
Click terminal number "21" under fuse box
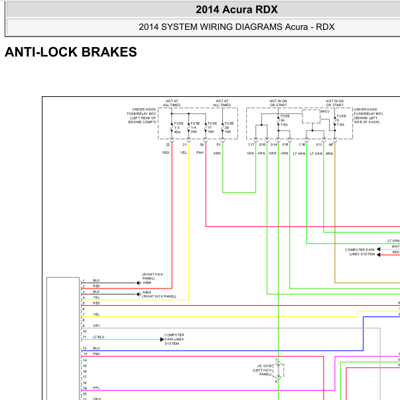(x=184, y=145)
